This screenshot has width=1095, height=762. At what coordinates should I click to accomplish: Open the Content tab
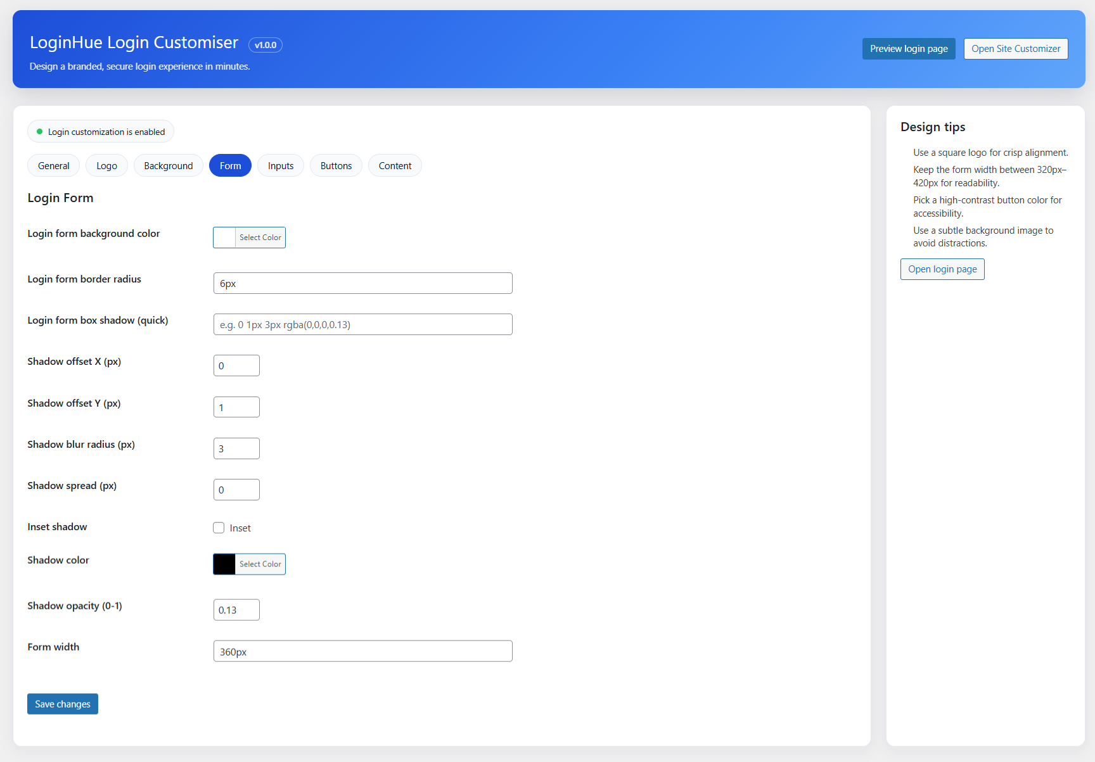[395, 165]
